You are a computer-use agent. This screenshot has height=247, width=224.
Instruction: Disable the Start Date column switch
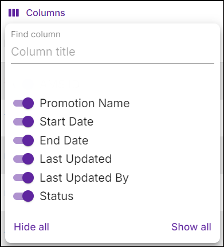(x=23, y=121)
